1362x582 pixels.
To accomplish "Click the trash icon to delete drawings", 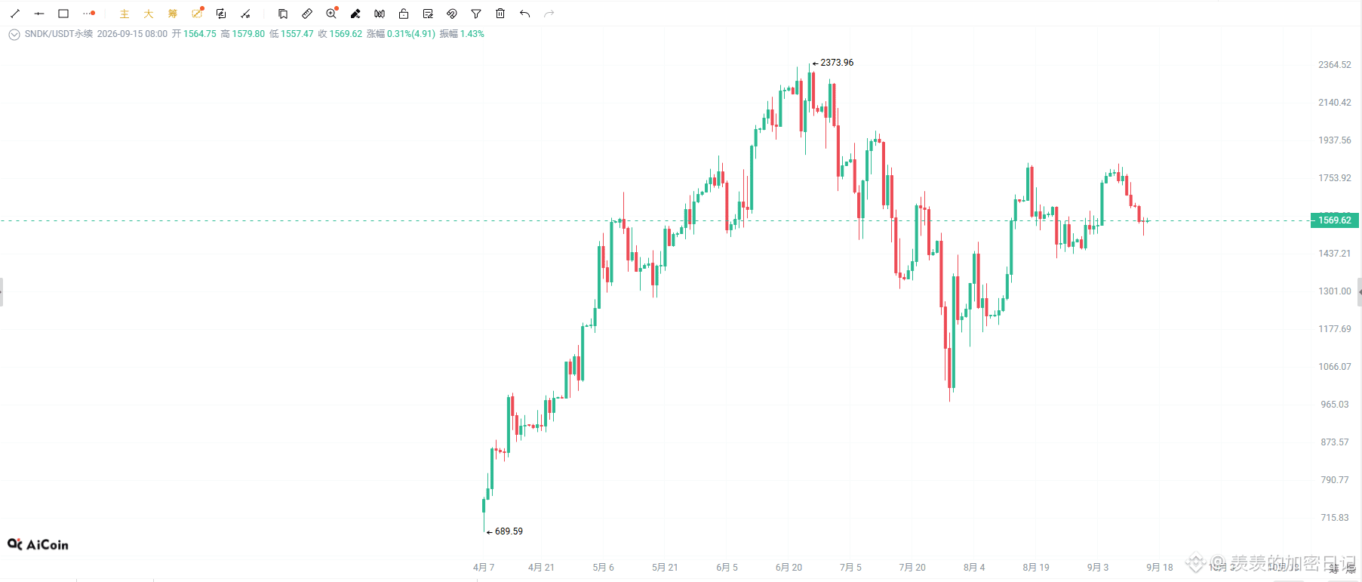I will 500,14.
